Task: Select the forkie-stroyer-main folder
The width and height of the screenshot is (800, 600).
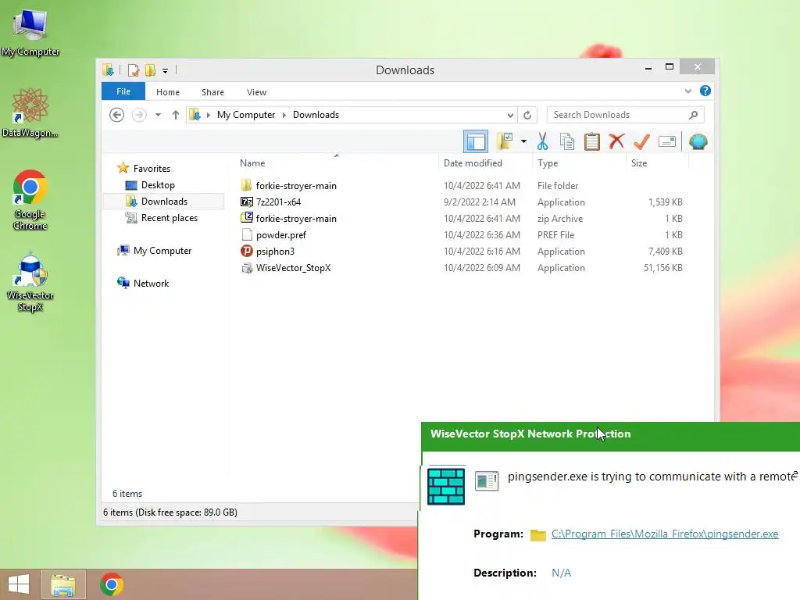Action: pos(296,186)
